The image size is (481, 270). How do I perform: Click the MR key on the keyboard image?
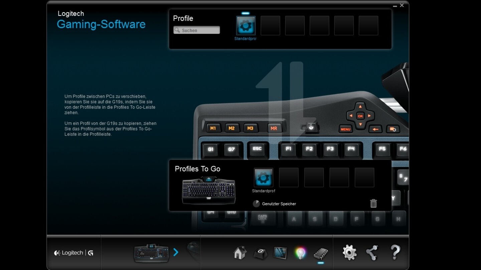pyautogui.click(x=274, y=128)
